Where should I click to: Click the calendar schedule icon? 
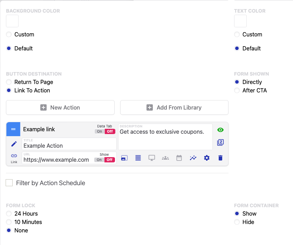179,158
